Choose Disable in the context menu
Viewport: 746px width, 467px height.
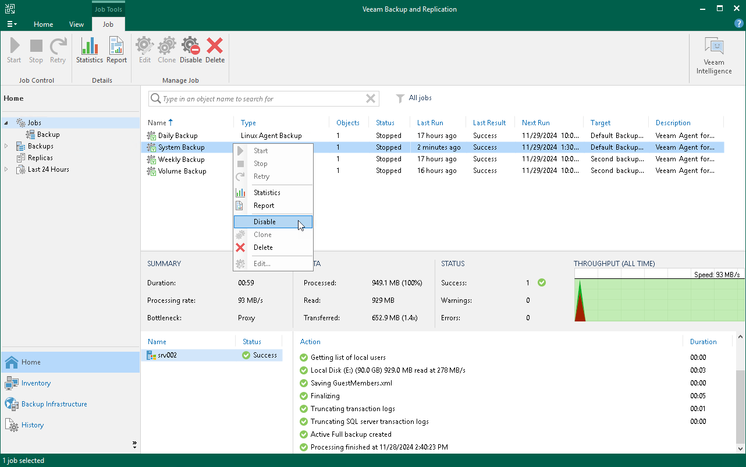point(273,222)
